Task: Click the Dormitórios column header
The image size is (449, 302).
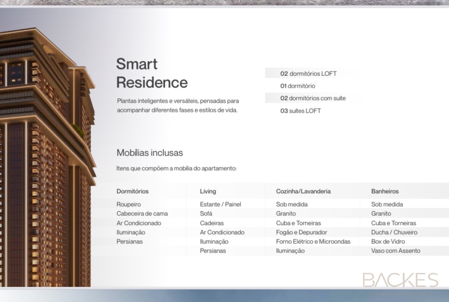Action: (x=132, y=191)
